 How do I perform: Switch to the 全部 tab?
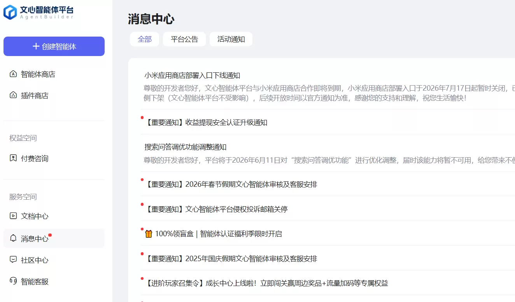[144, 39]
